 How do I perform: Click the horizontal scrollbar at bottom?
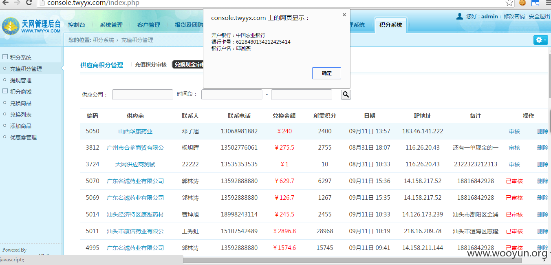(351, 260)
